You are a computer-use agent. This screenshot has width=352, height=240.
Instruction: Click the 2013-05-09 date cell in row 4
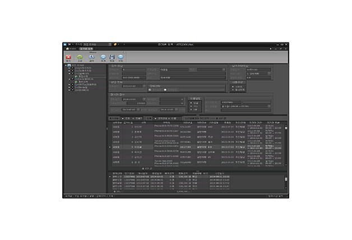point(228,142)
